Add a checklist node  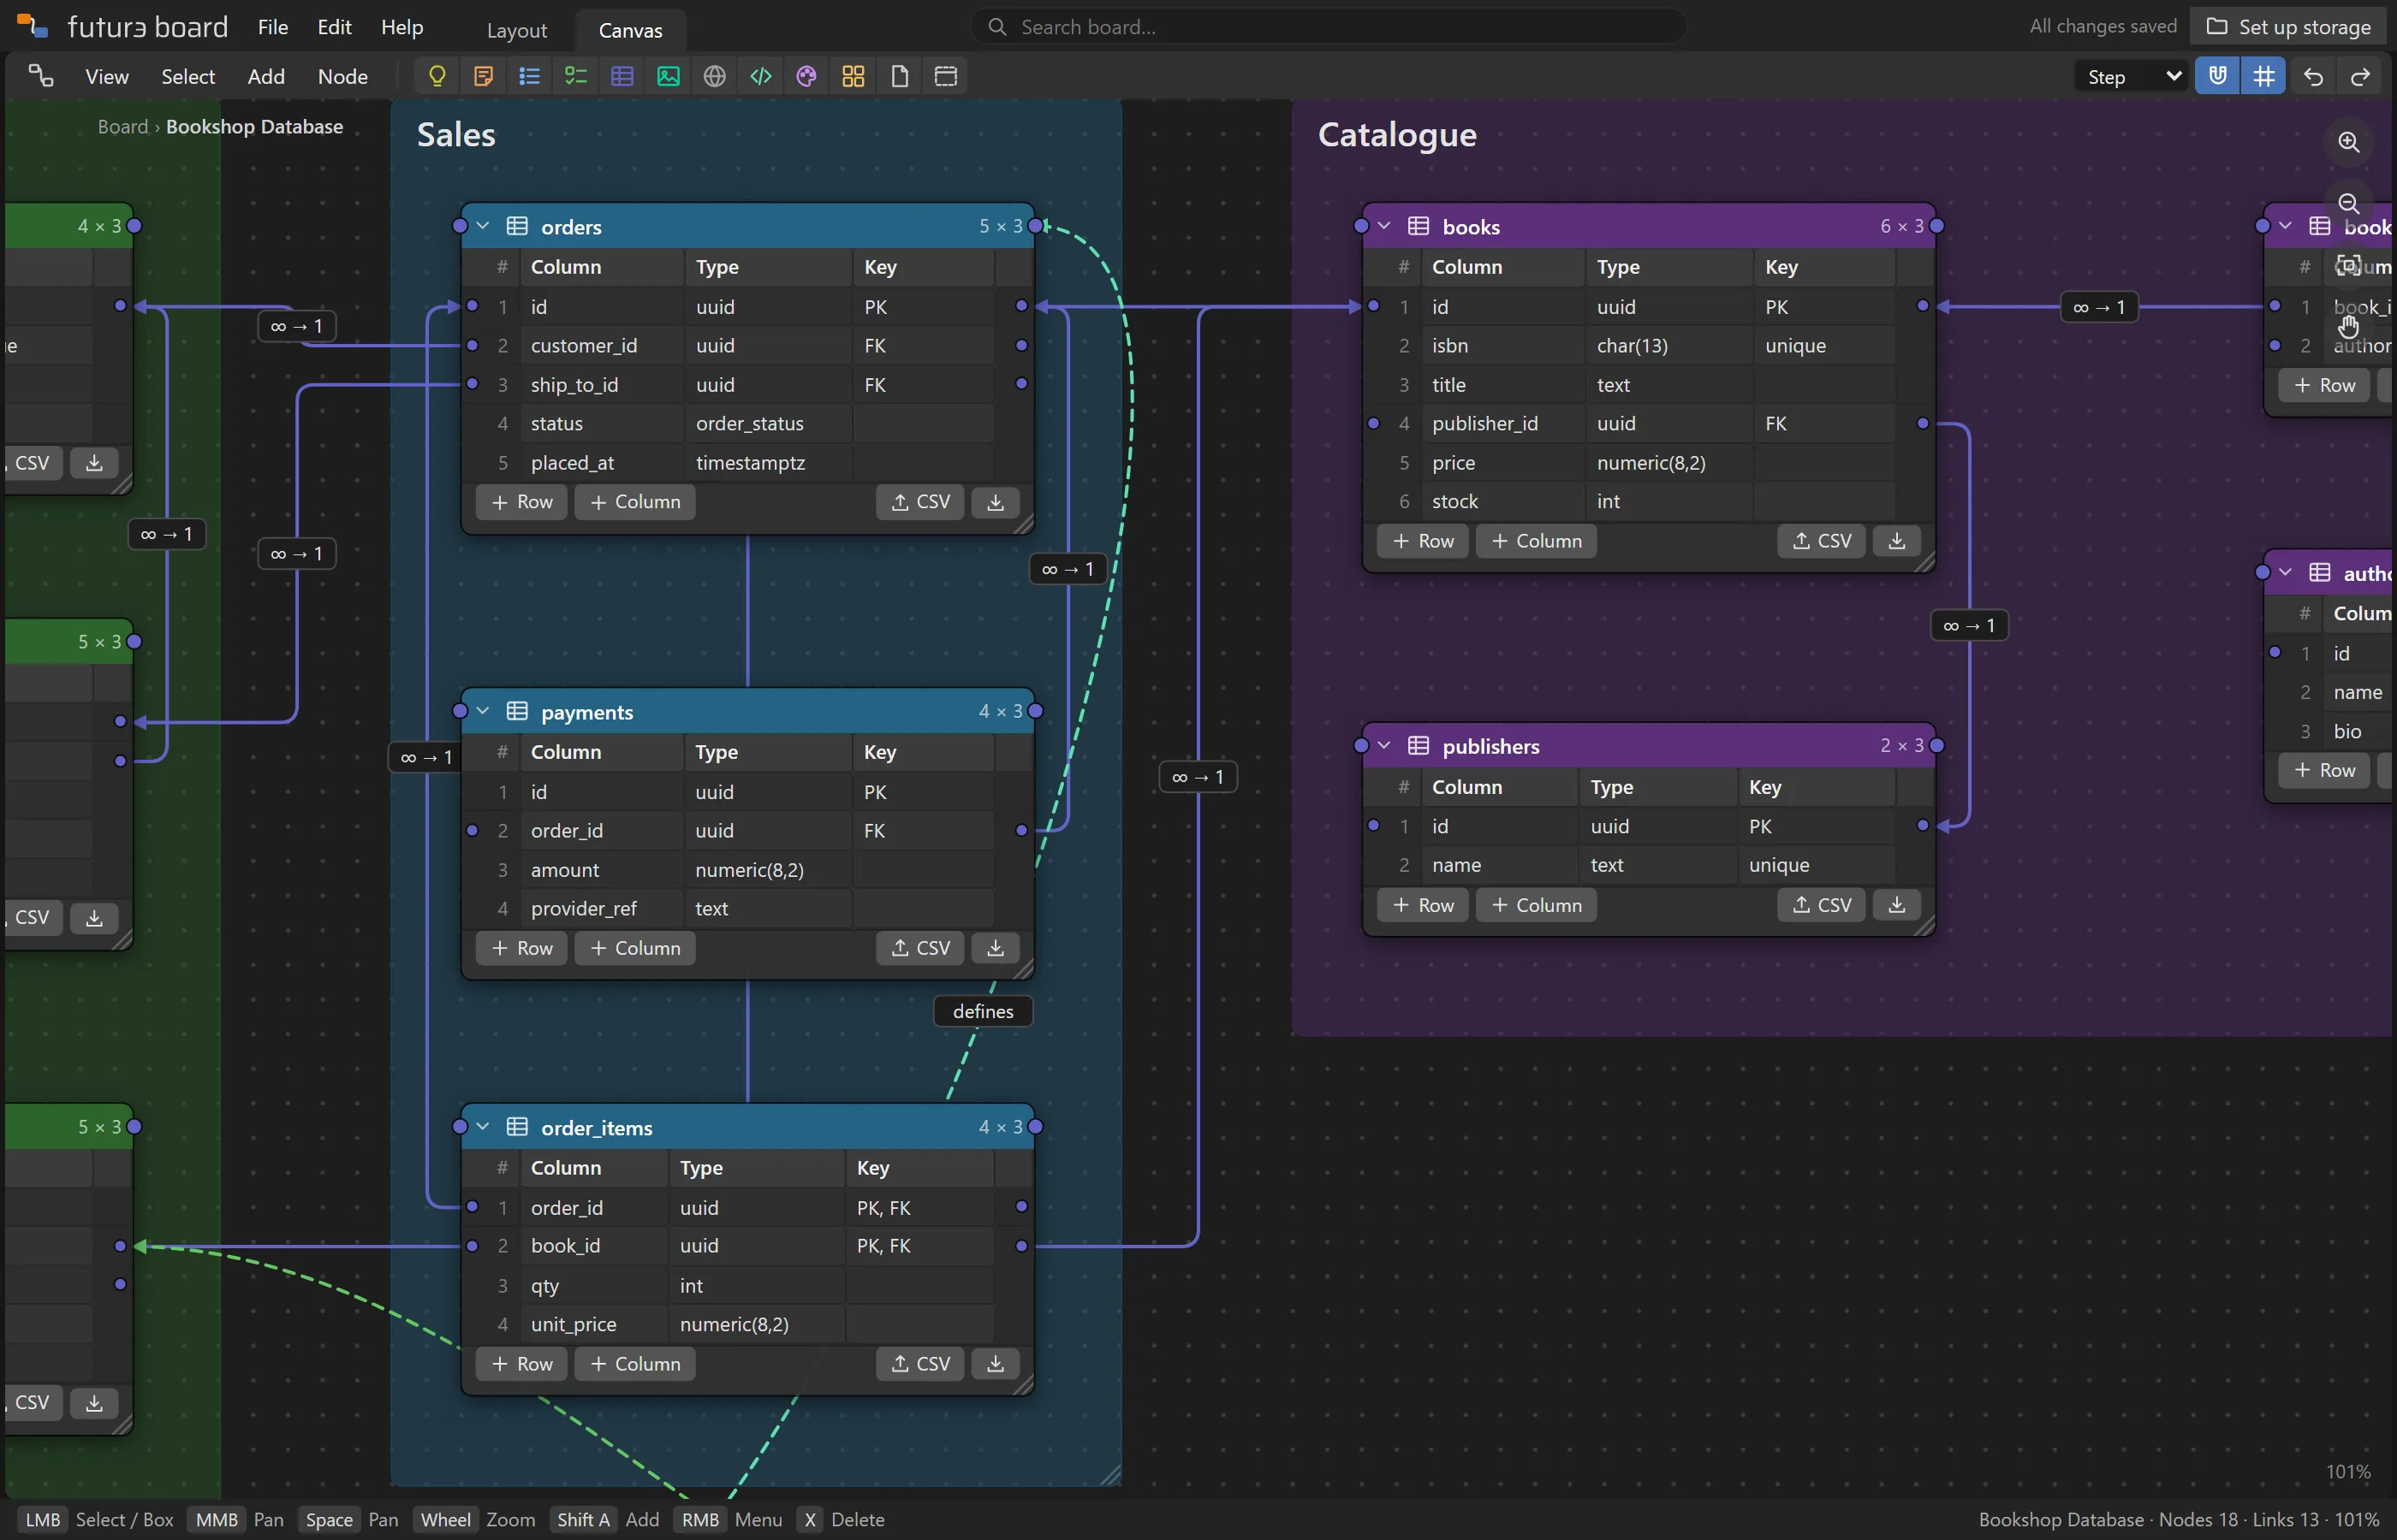(x=575, y=76)
